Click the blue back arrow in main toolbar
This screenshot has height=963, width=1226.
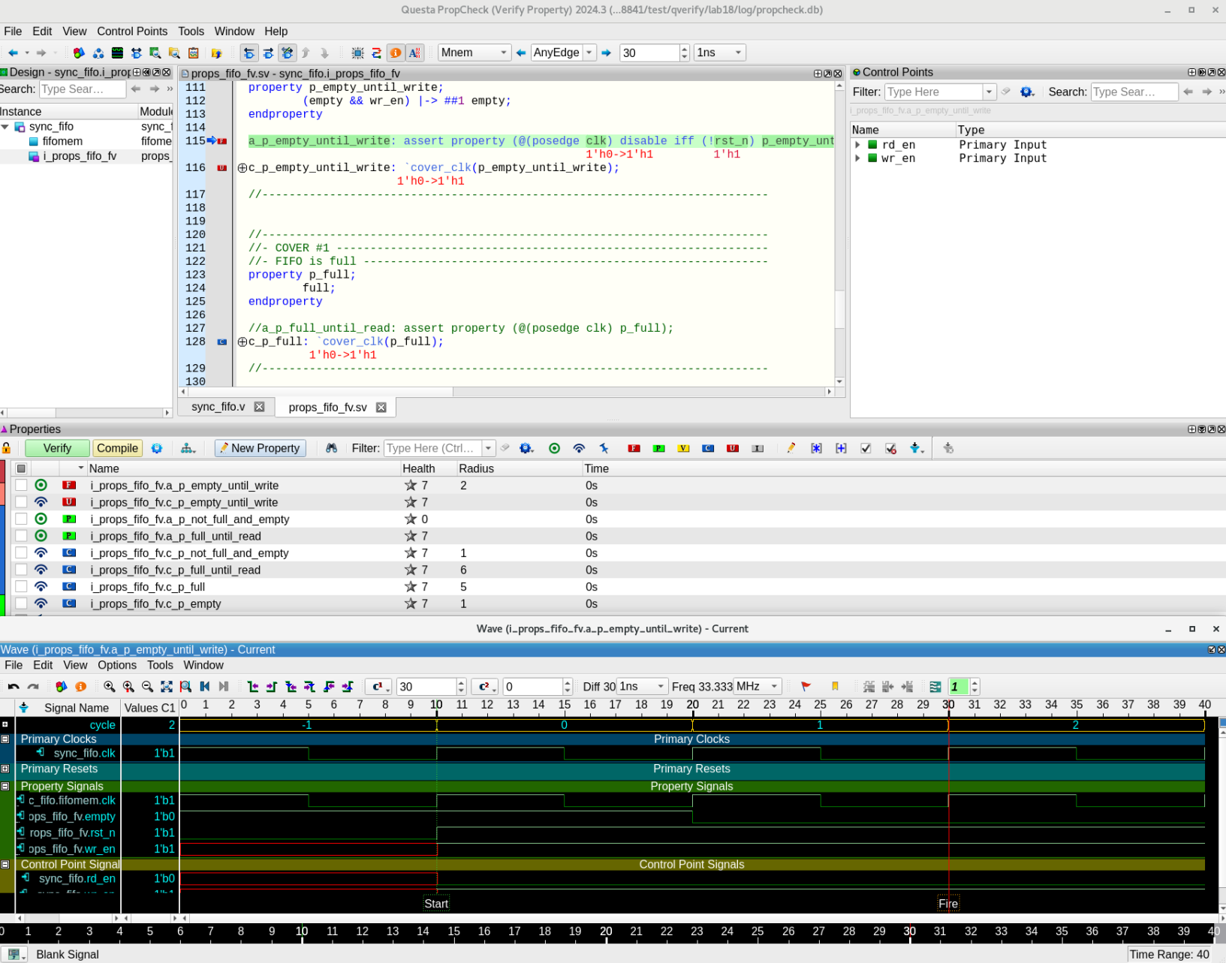[13, 53]
